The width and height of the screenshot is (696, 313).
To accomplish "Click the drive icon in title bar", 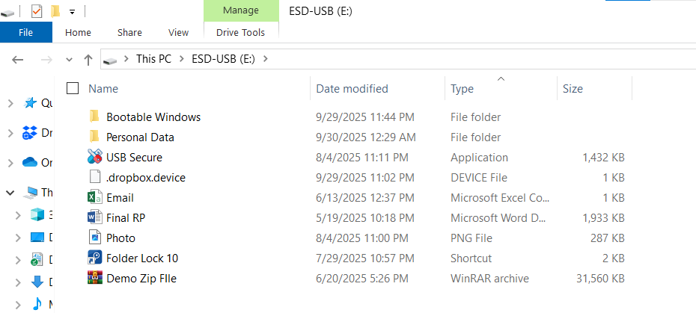I will [x=7, y=13].
